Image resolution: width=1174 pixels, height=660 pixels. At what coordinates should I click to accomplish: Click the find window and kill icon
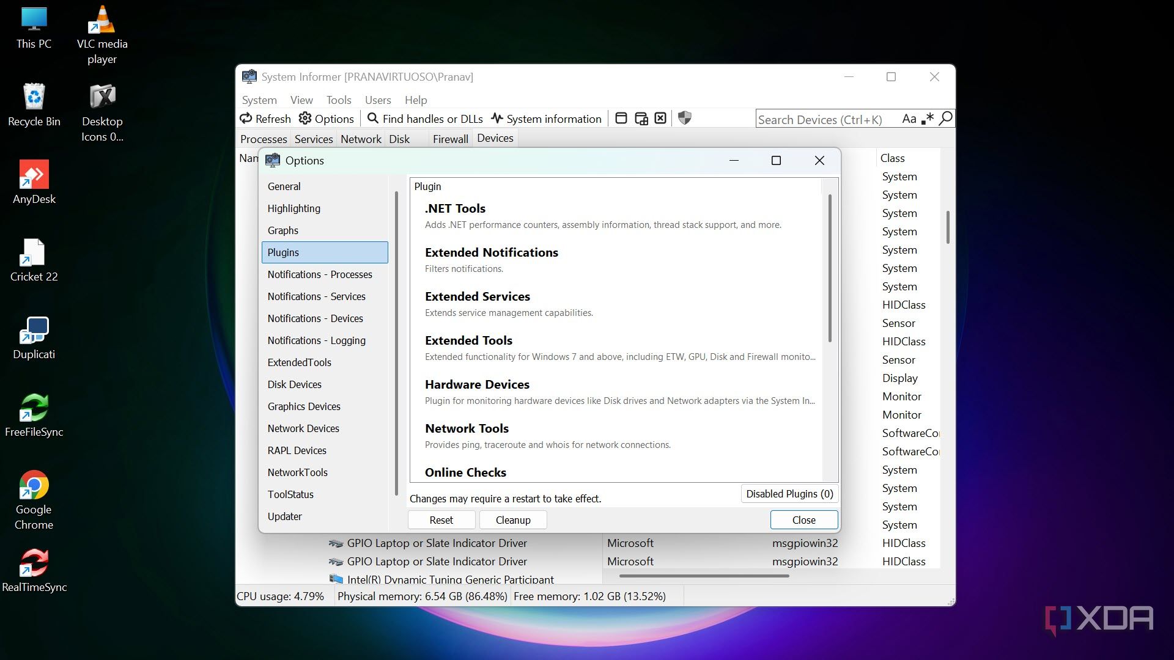[660, 119]
